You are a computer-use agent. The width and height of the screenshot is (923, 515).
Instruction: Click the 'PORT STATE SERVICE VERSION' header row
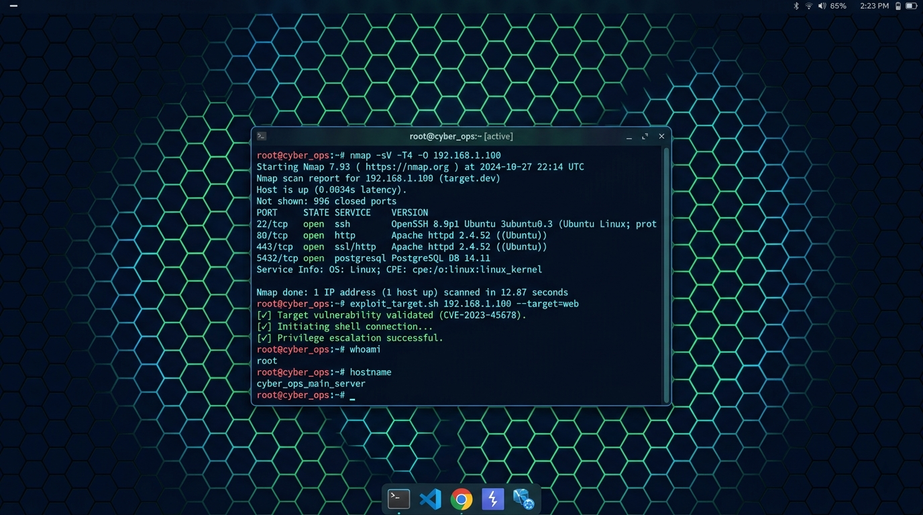[342, 213]
